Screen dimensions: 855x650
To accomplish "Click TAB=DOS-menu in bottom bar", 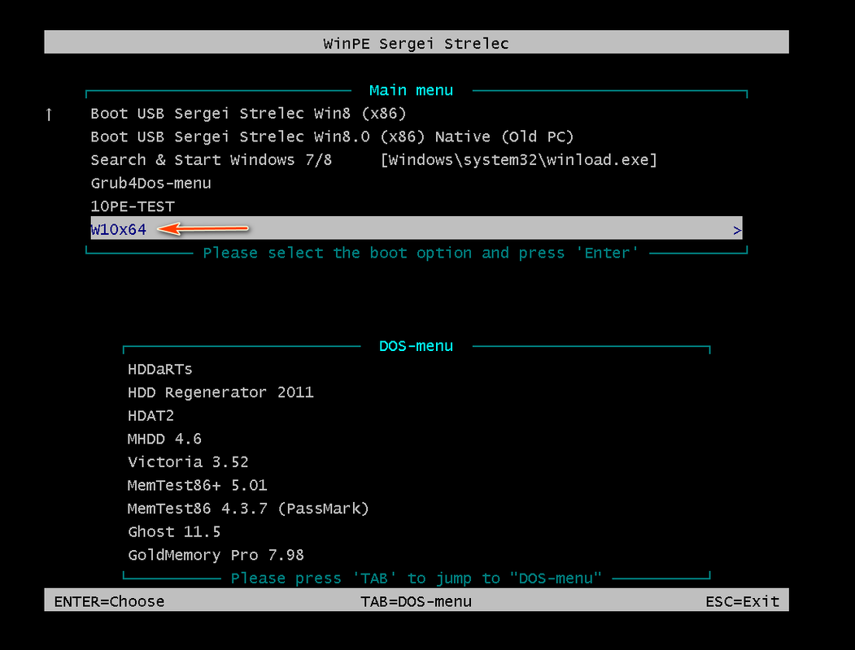I will [x=416, y=601].
